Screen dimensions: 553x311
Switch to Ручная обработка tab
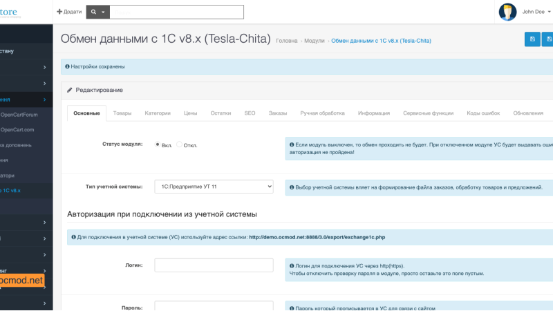coord(322,113)
